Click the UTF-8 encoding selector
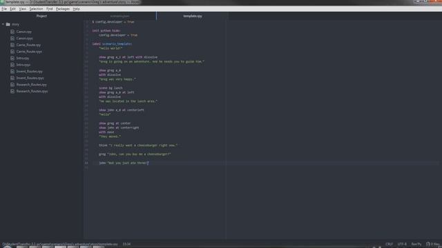The width and height of the screenshot is (442, 248). pyautogui.click(x=402, y=244)
